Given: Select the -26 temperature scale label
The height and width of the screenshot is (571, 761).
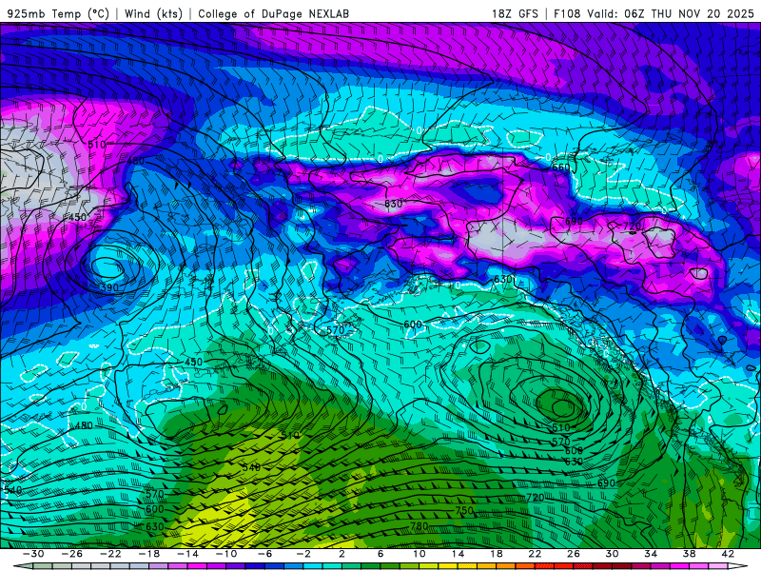Looking at the screenshot, I should click(x=72, y=554).
